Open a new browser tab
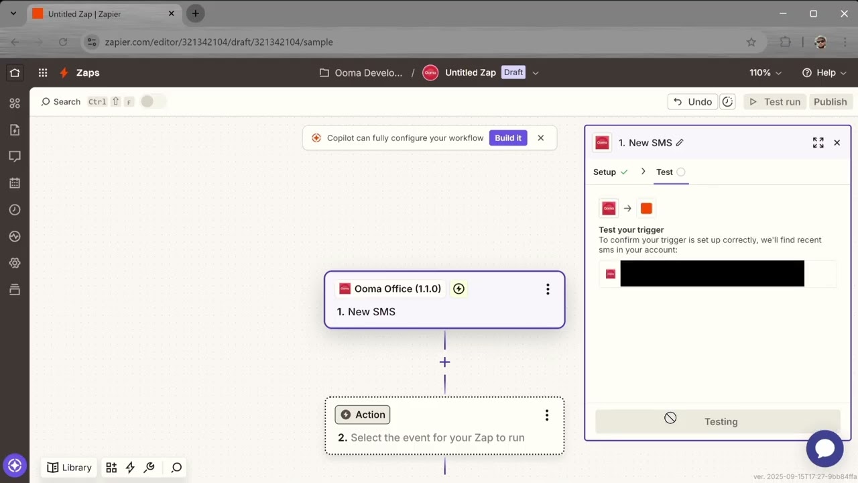 195,13
